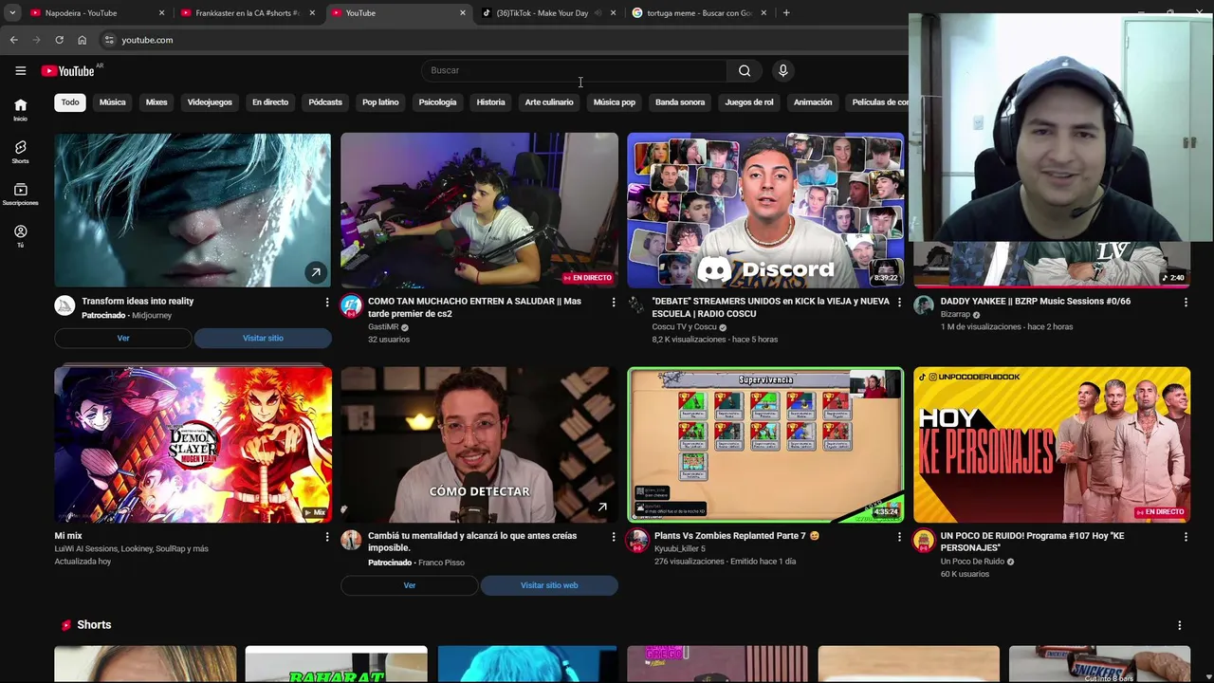
Task: Open options for Radio Coscu video
Action: pos(900,303)
